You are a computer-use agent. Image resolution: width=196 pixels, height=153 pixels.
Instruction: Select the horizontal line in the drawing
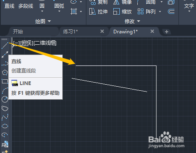[116, 66]
